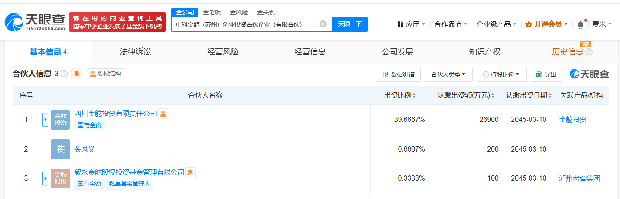The image size is (620, 199).
Task: Switch to the 查老板 search tab
Action: tap(212, 12)
